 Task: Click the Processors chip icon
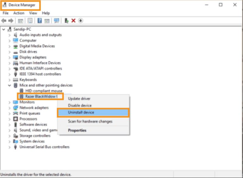[x=16, y=119]
